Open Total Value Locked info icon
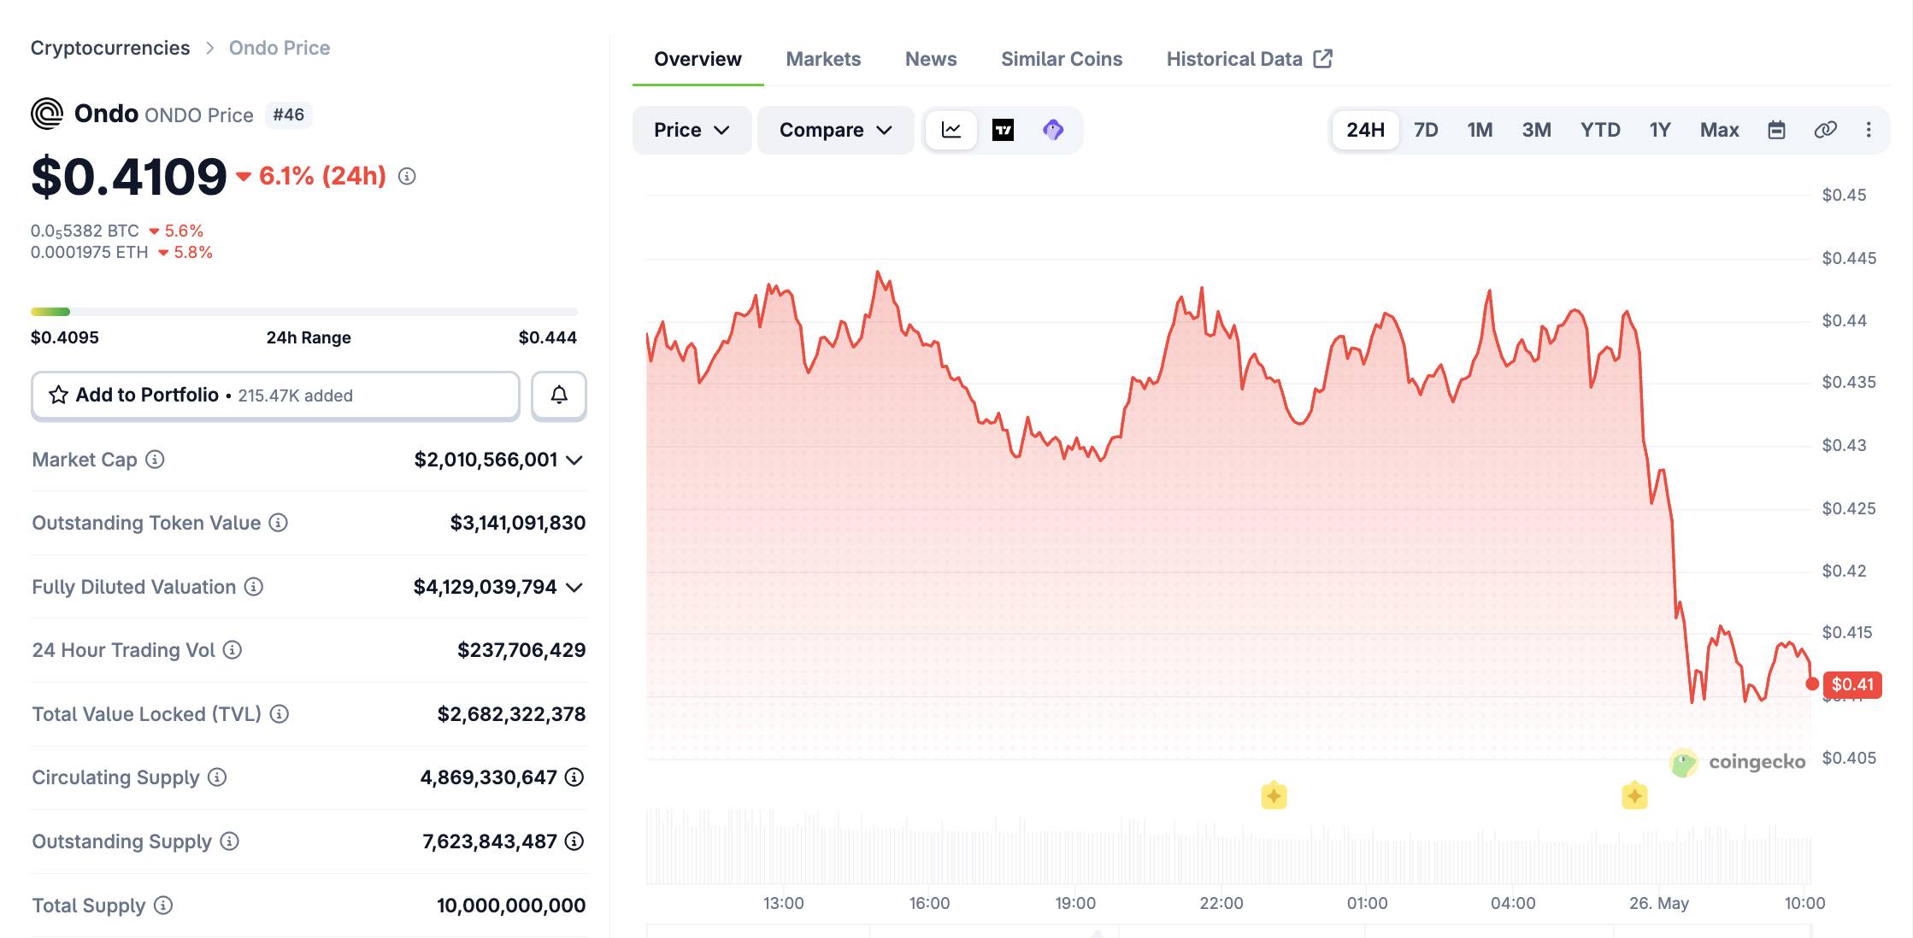The image size is (1913, 938). click(x=280, y=714)
